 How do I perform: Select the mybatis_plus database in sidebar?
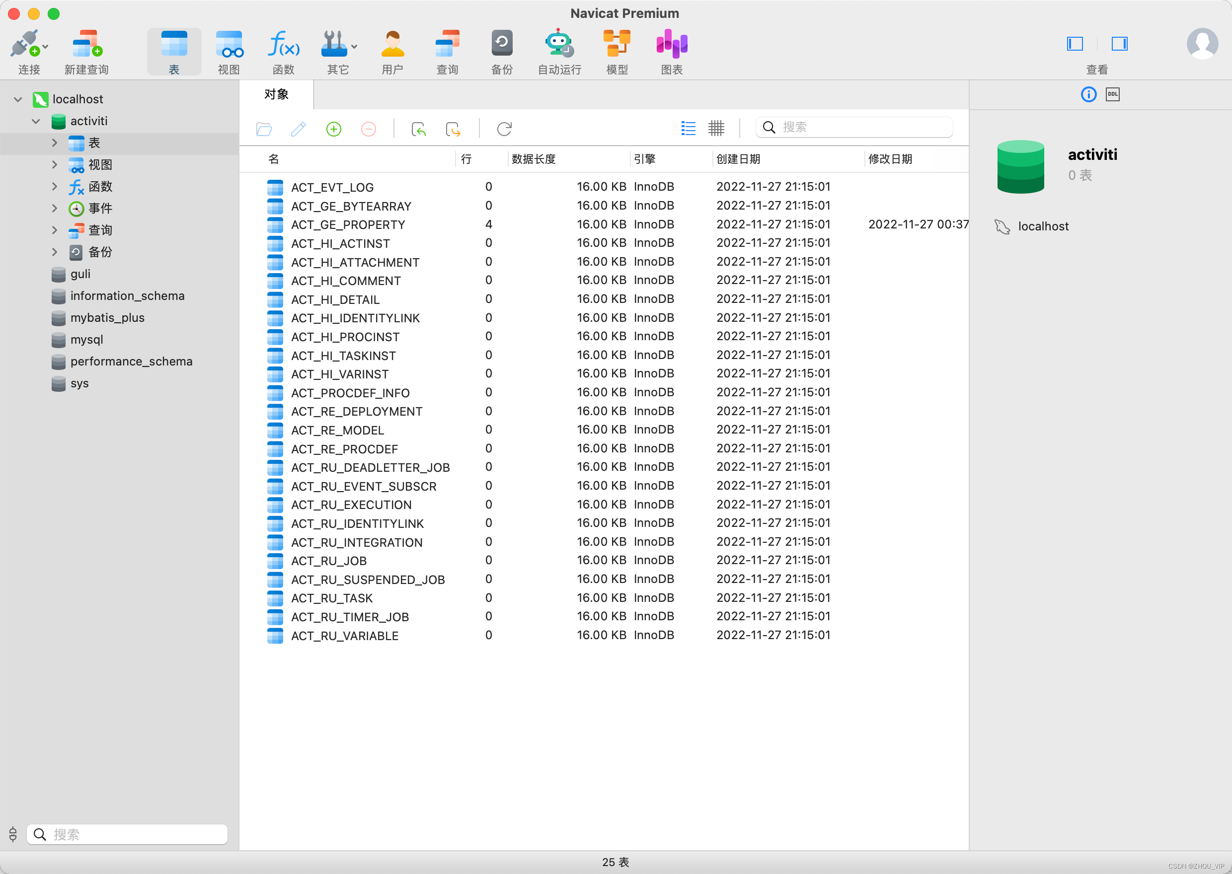coord(107,317)
